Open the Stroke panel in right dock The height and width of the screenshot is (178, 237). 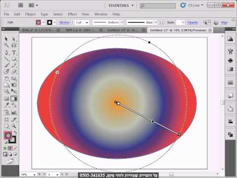[x=230, y=82]
